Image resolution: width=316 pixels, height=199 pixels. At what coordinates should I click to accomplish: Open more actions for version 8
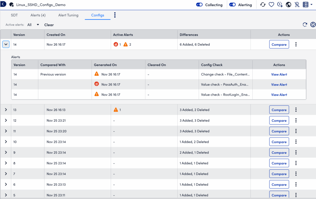[296, 163]
